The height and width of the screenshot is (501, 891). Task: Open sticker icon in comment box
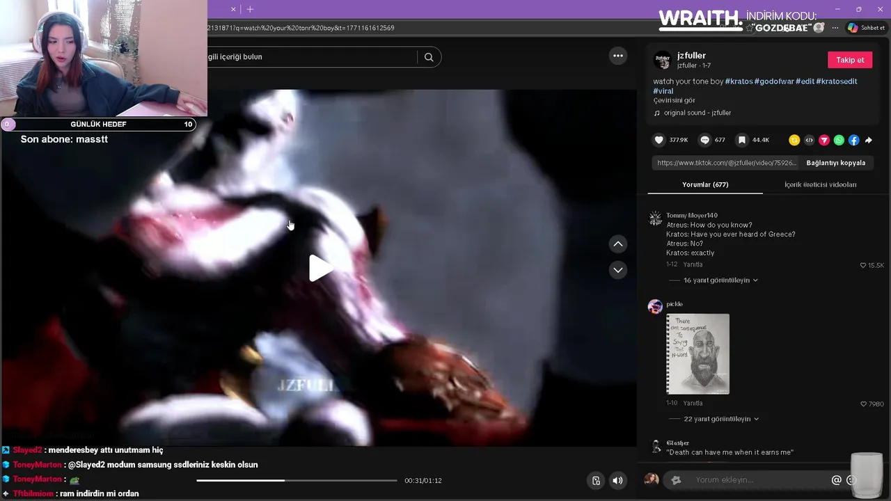(x=675, y=480)
